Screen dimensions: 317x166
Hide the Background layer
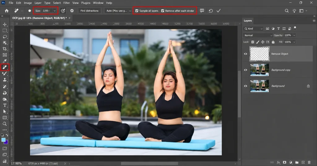pyautogui.click(x=245, y=86)
